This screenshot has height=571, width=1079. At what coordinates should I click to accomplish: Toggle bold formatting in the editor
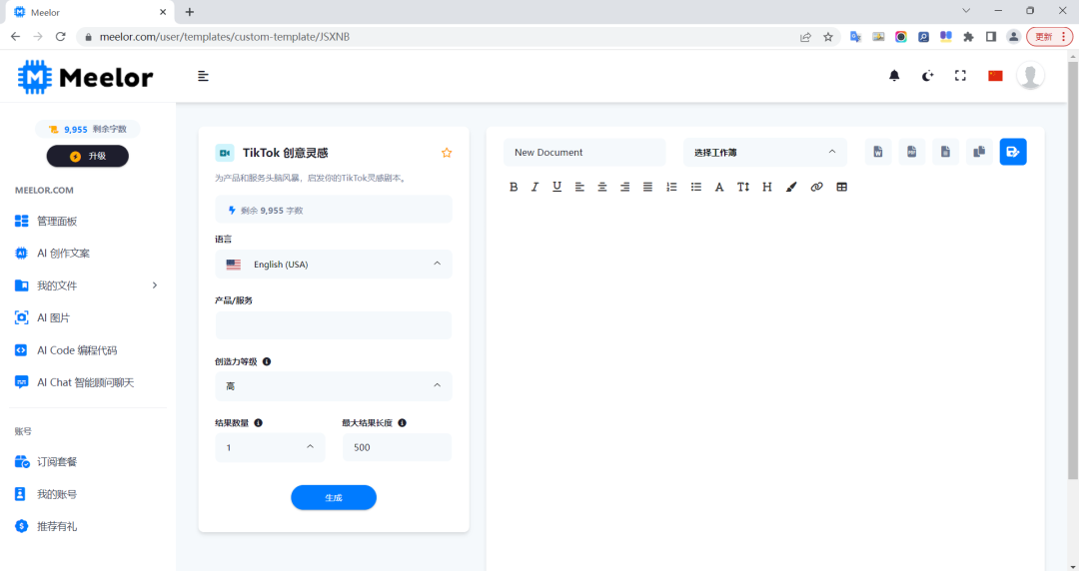[x=514, y=187]
